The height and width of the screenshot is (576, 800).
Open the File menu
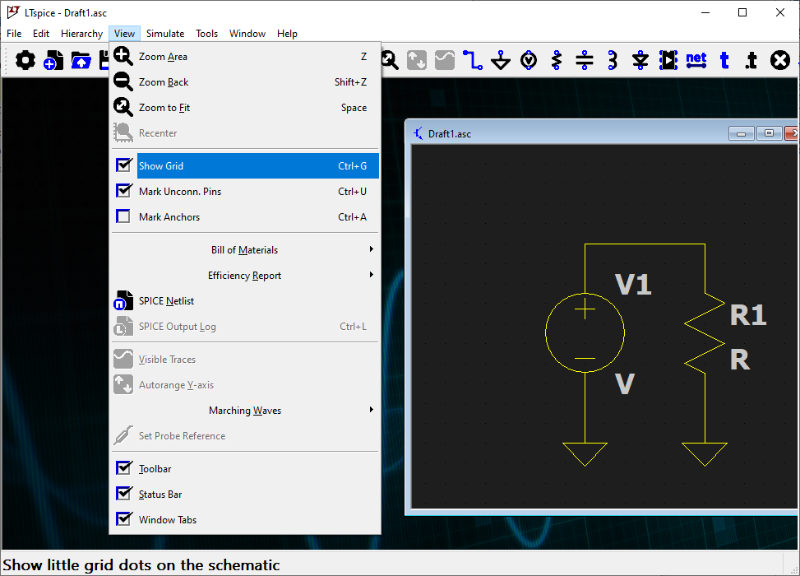(x=14, y=34)
